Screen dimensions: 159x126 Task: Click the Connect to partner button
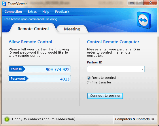pyautogui.click(x=105, y=96)
